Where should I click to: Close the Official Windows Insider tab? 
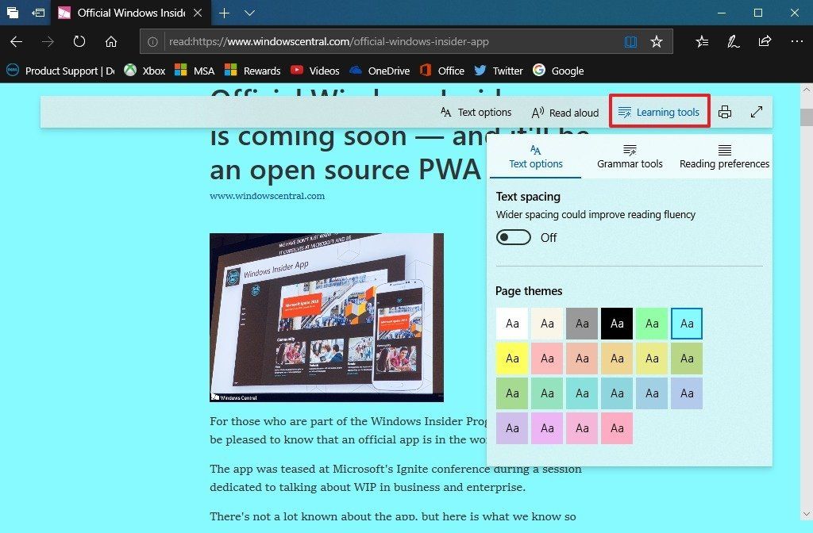pyautogui.click(x=198, y=13)
